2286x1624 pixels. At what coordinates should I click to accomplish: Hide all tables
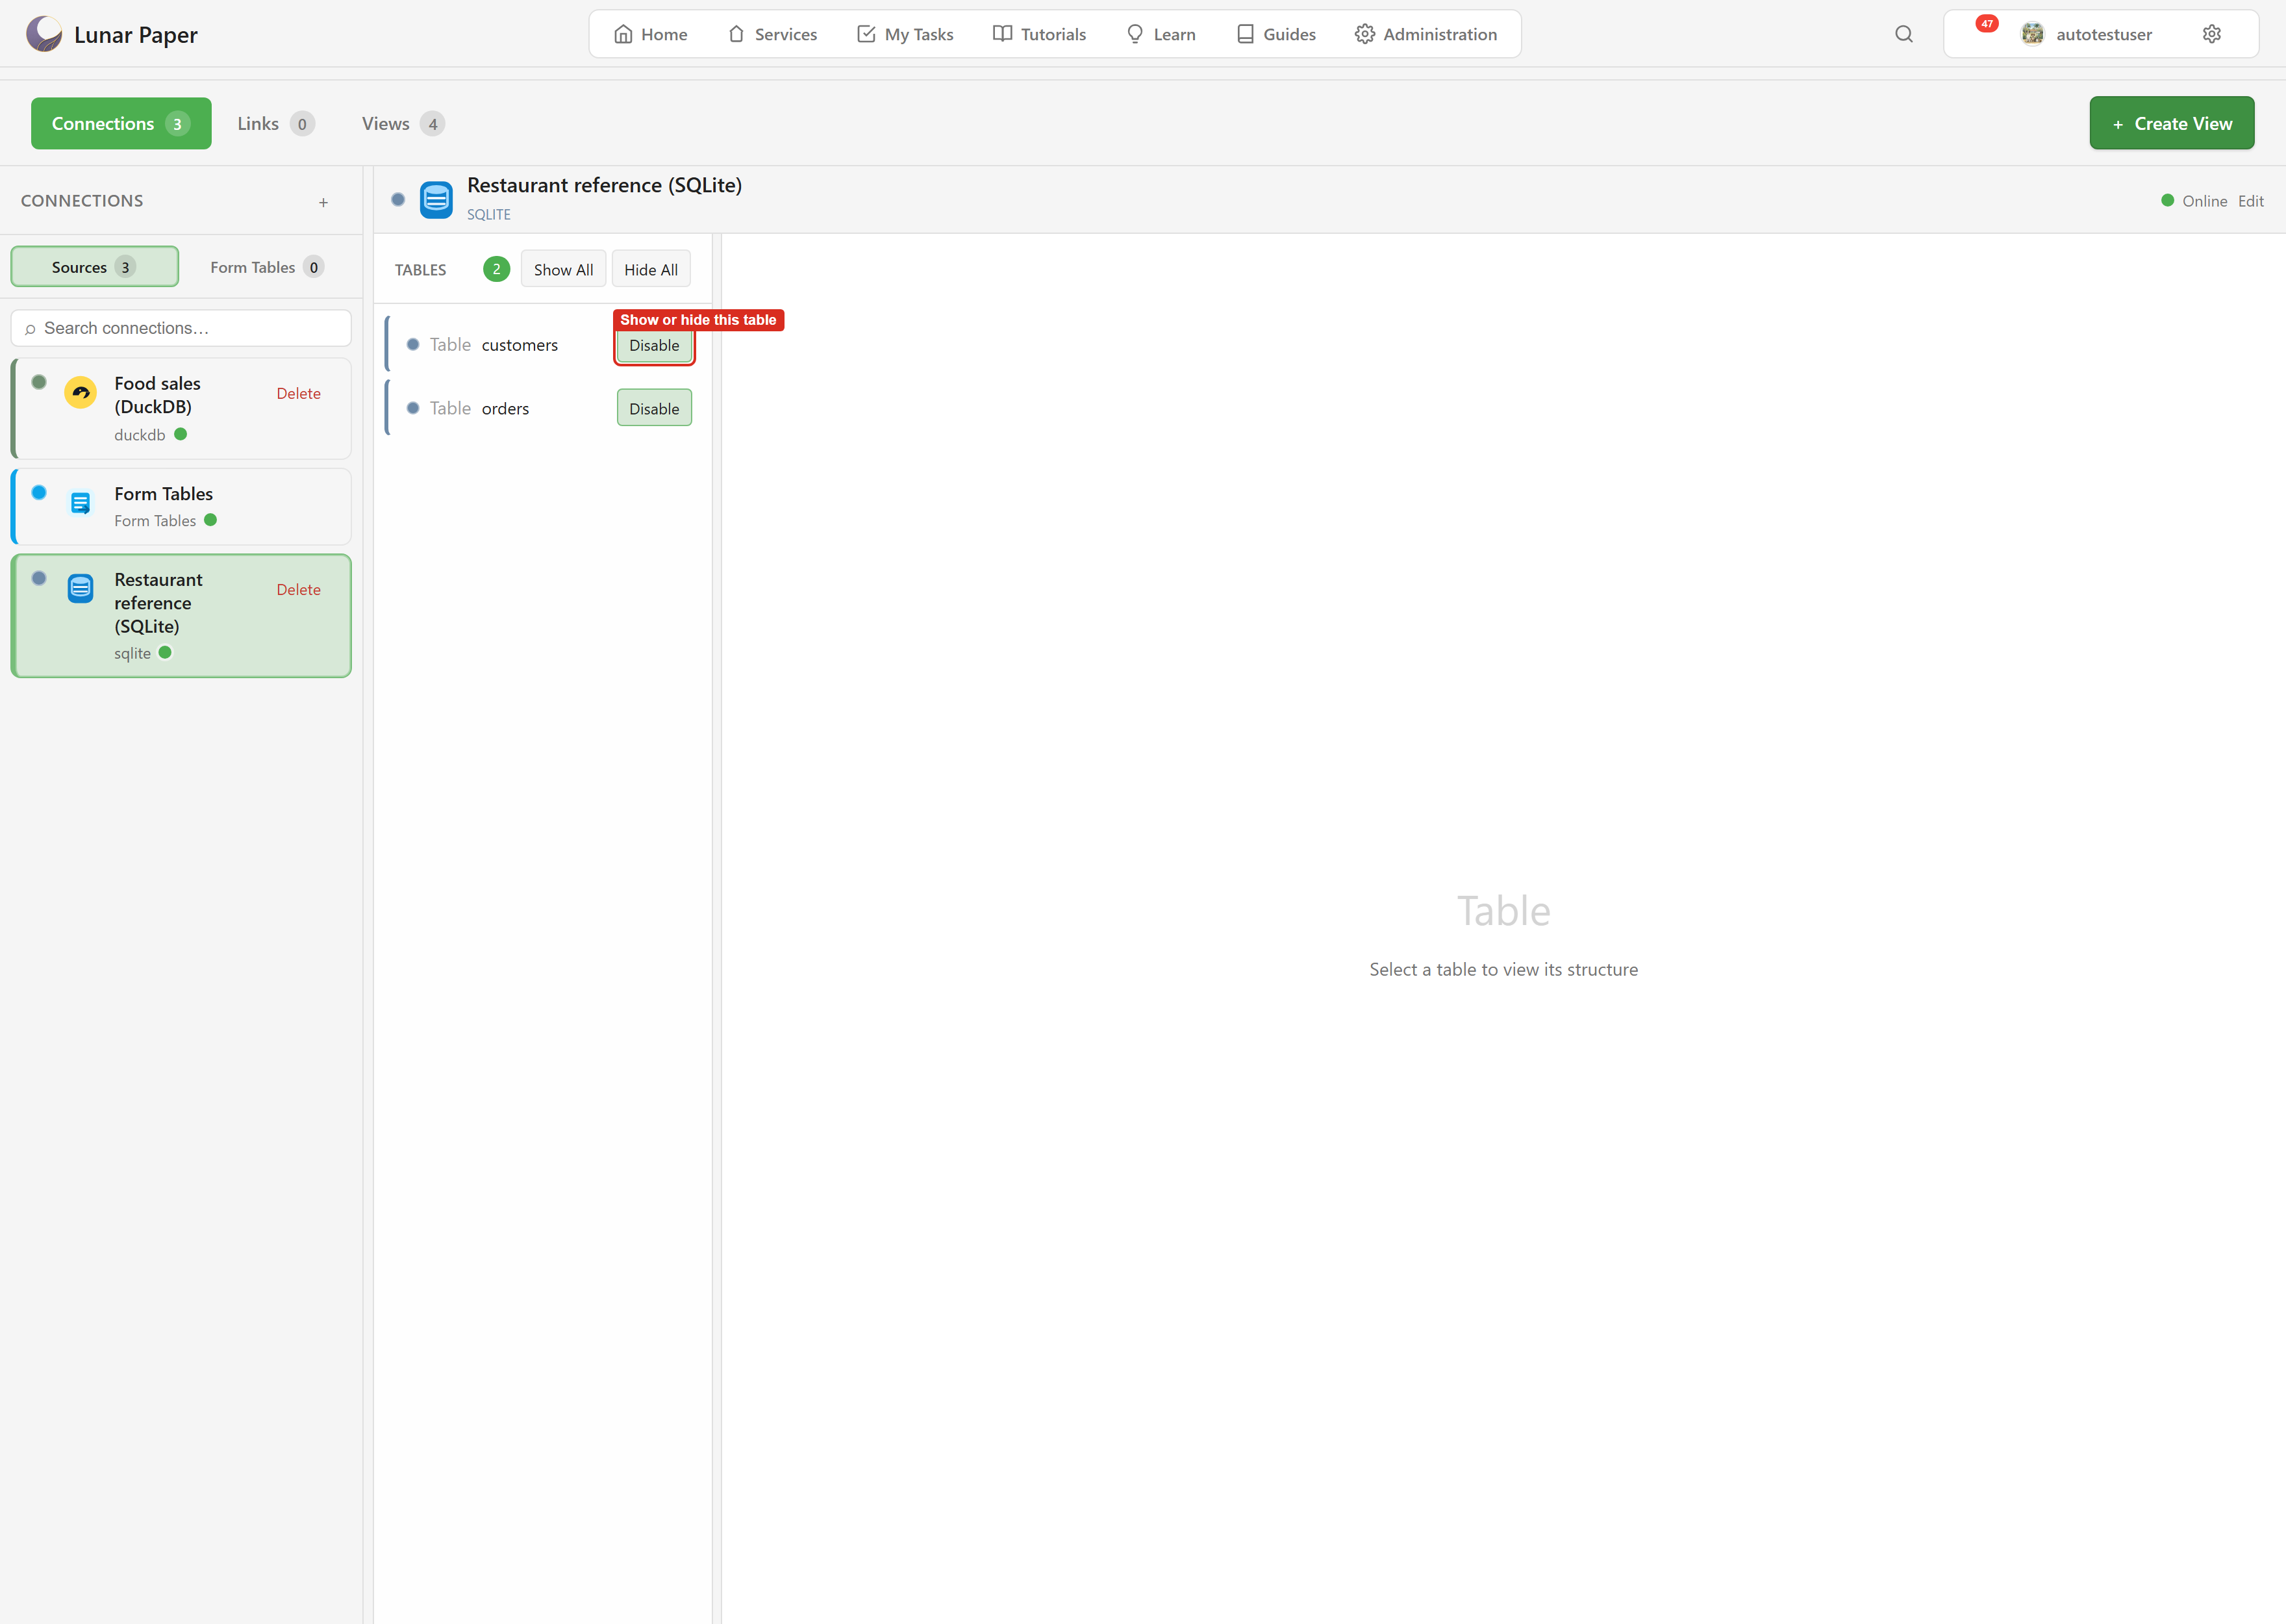(x=651, y=269)
